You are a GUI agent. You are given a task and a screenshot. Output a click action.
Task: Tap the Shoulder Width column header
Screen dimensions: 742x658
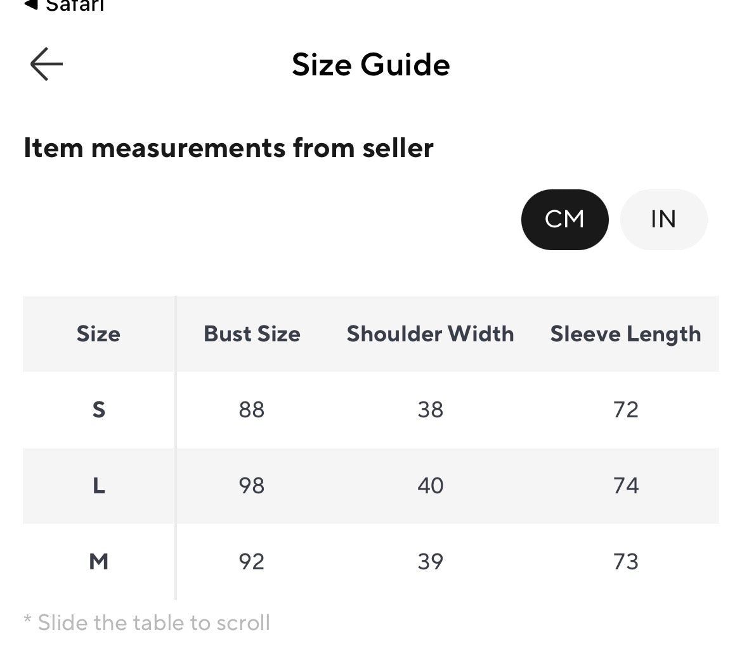430,334
